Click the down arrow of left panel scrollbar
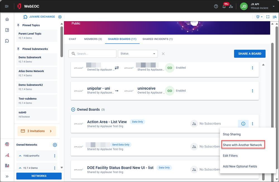Screen dimensions: 279x182 click(x=62, y=168)
